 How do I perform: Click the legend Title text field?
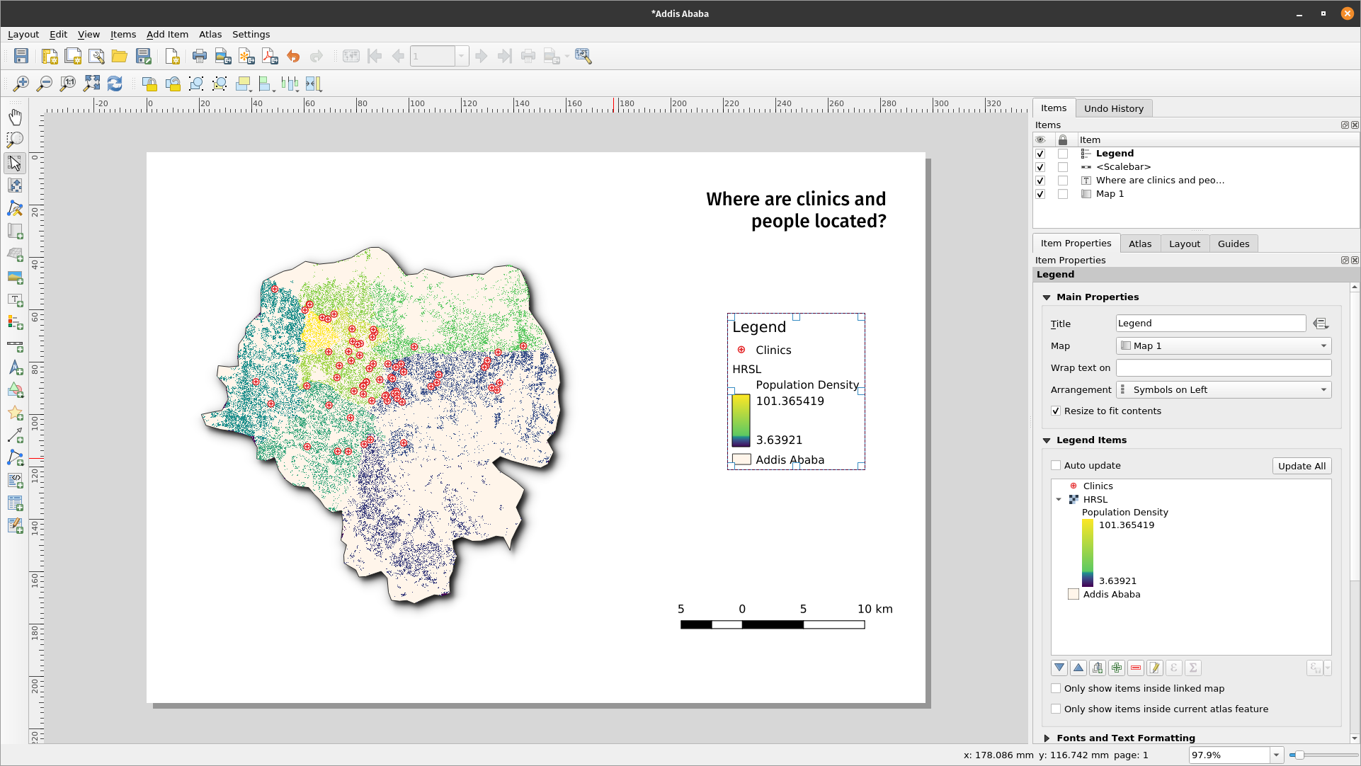pyautogui.click(x=1211, y=324)
